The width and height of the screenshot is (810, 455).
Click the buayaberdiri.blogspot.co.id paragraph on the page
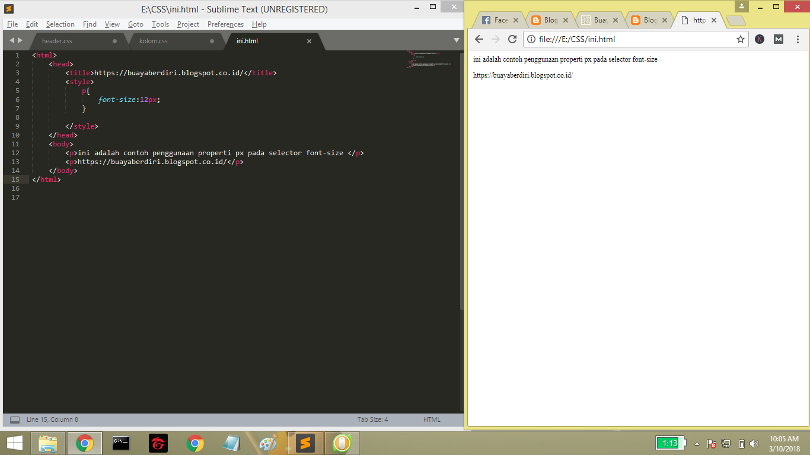(x=523, y=75)
